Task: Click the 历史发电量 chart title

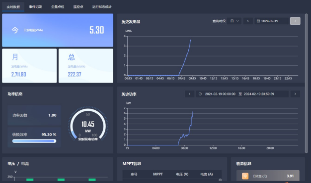Action: [x=131, y=22]
